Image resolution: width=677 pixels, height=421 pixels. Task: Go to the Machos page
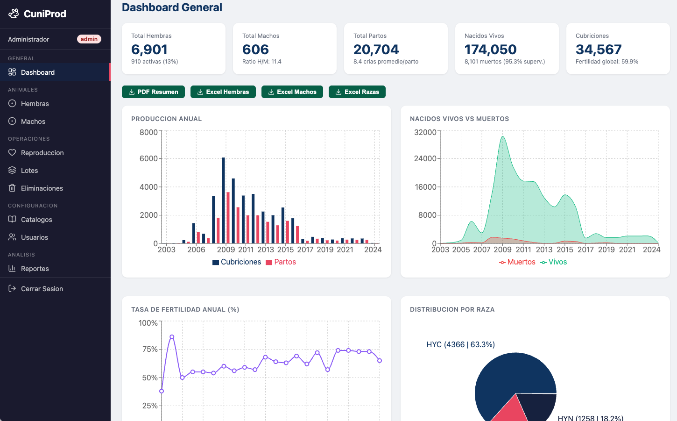point(55,121)
